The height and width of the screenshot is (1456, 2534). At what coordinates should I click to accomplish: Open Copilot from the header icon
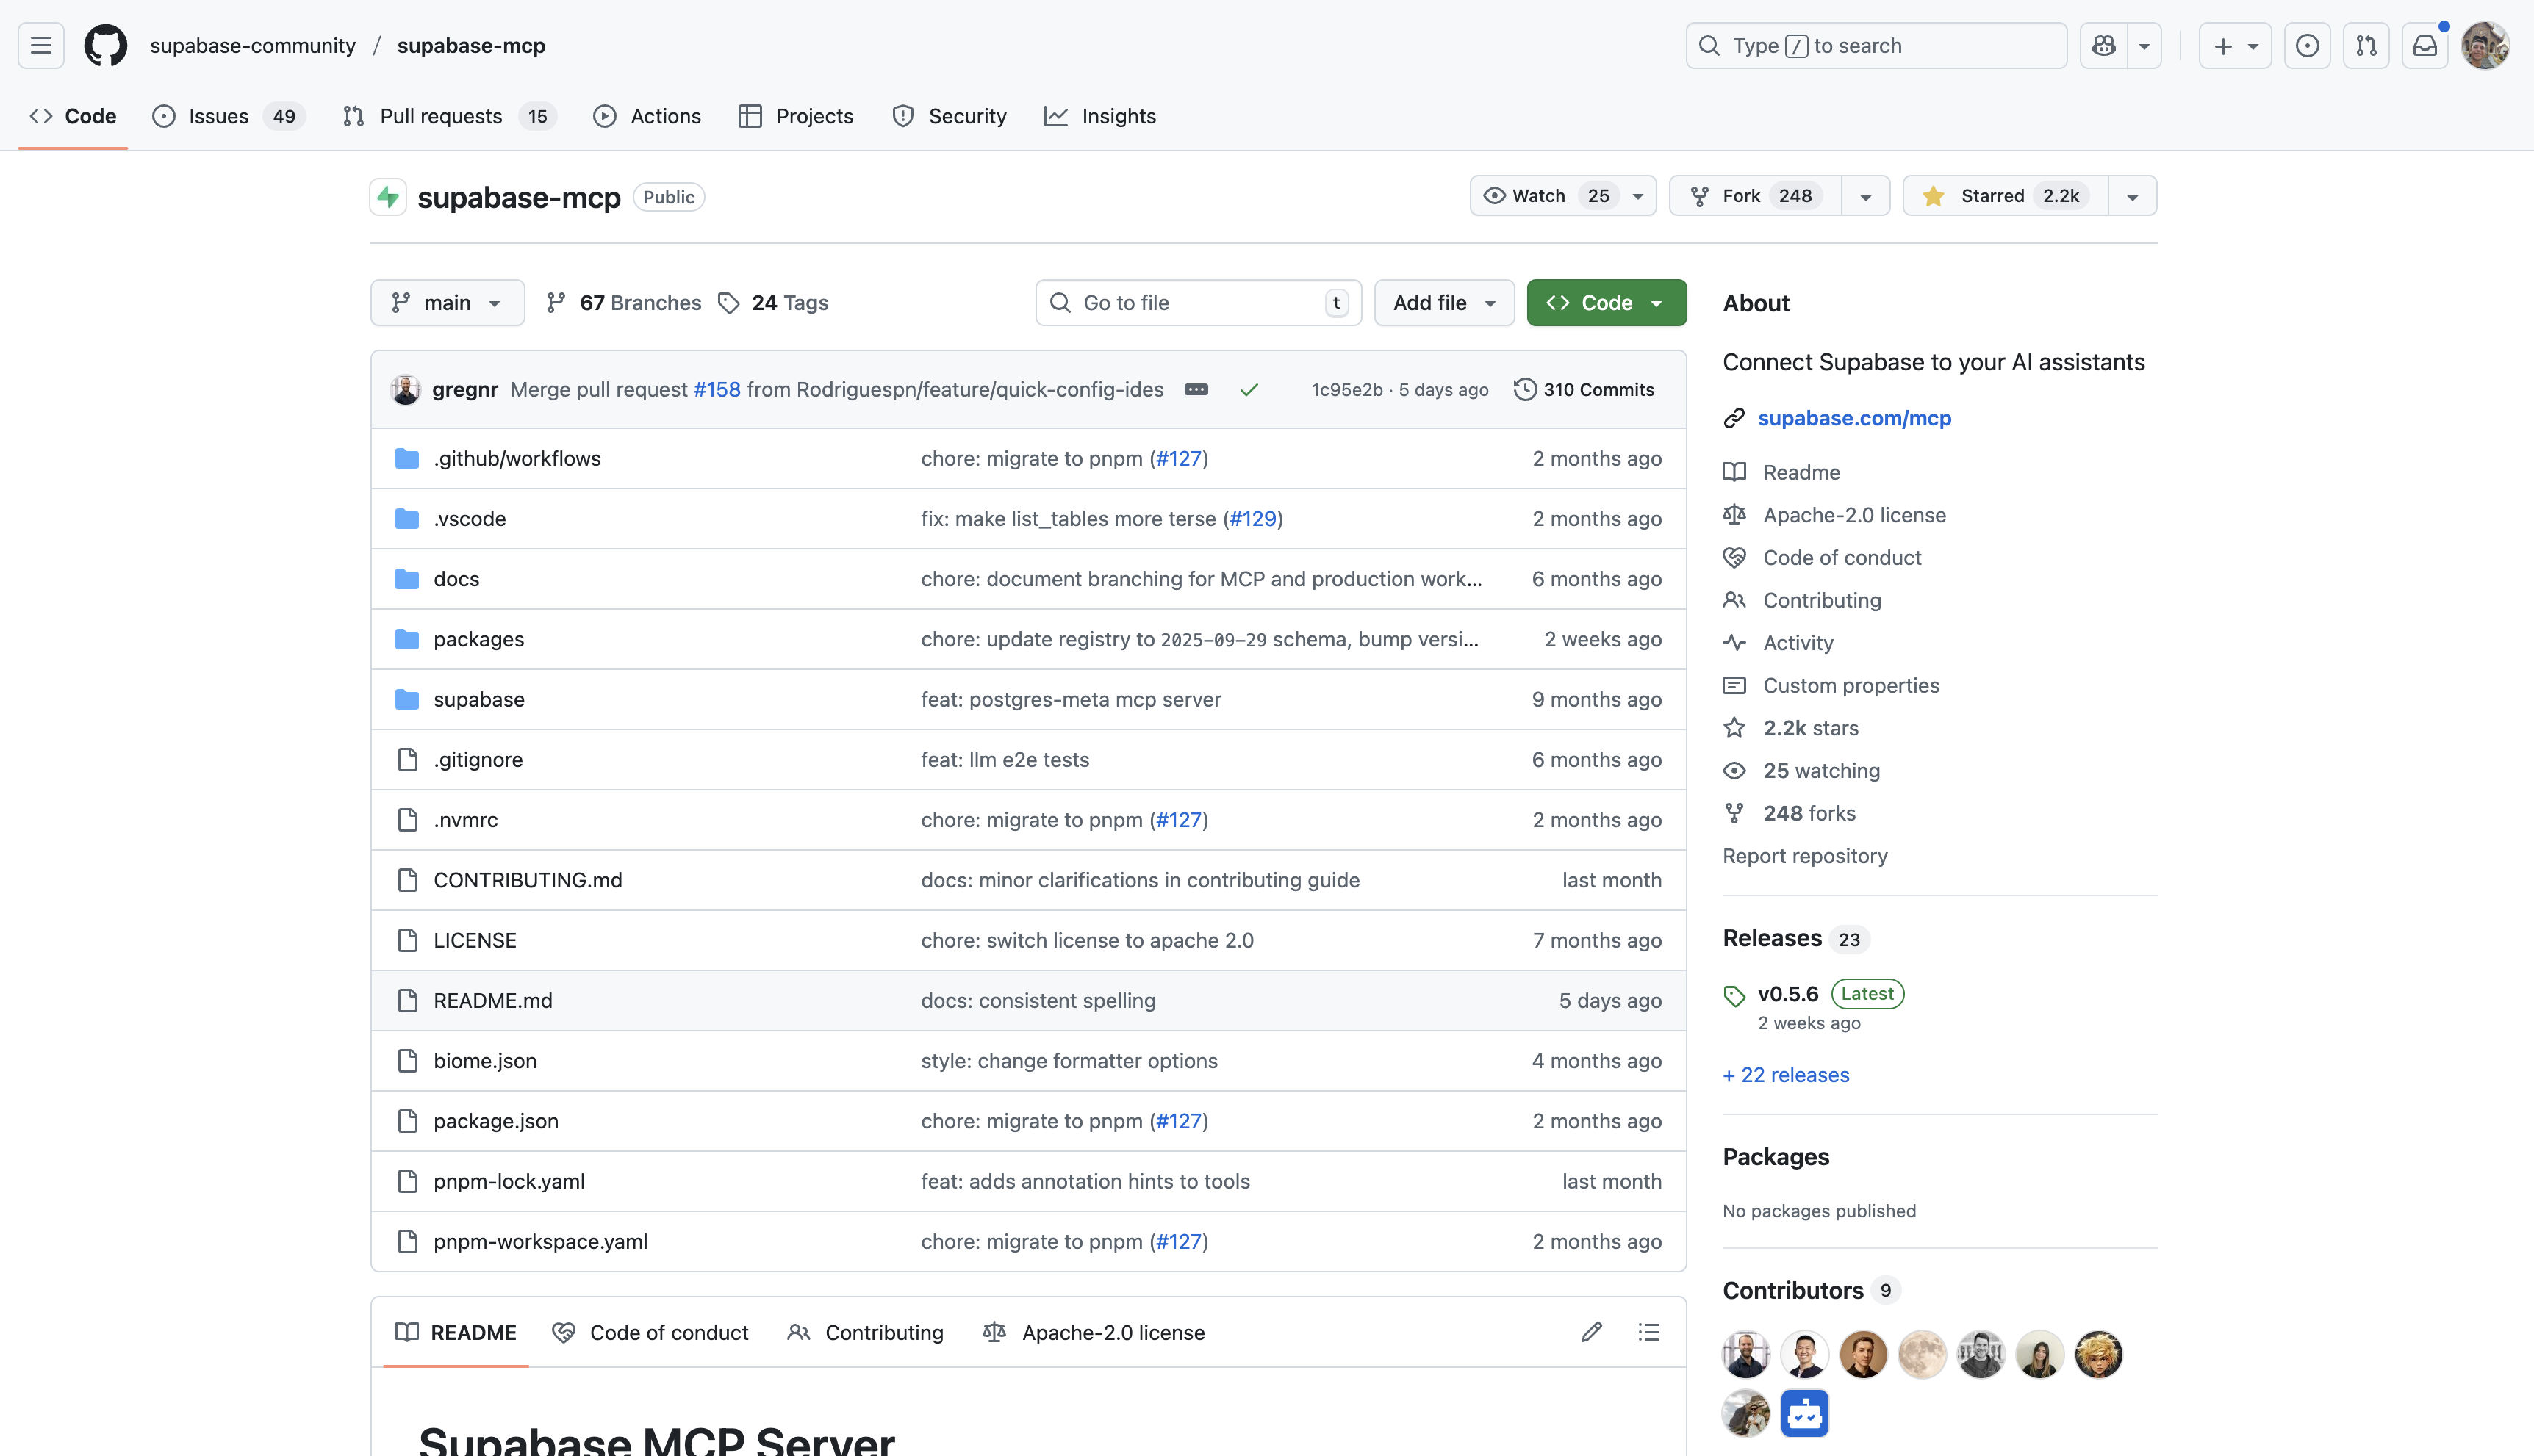[x=2104, y=45]
